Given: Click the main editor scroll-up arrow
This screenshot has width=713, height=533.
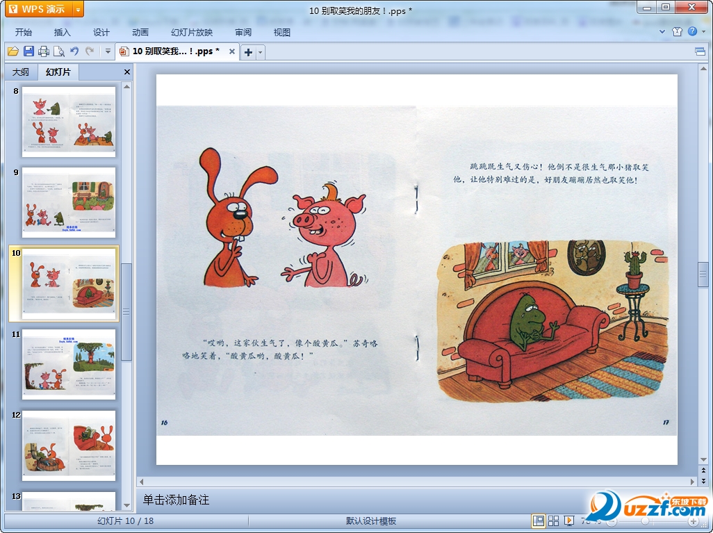Looking at the screenshot, I should tap(703, 69).
